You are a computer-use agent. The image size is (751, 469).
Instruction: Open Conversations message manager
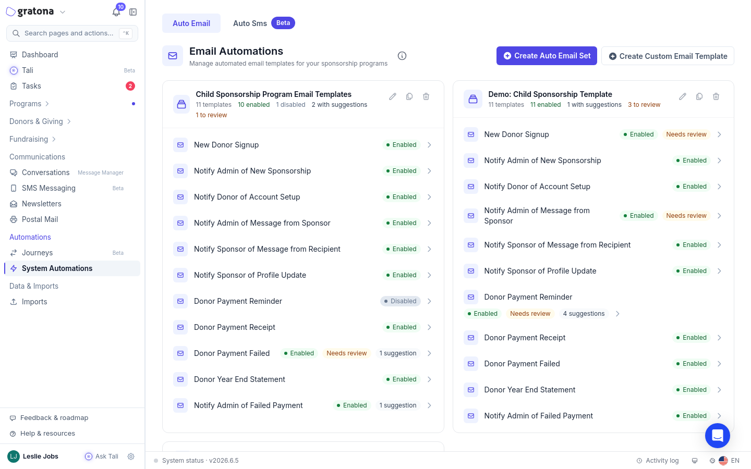pos(72,172)
